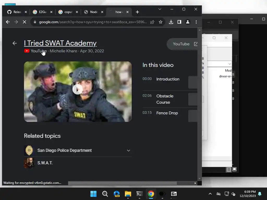
Task: Open Windows taskbar search
Action: pyautogui.click(x=105, y=194)
